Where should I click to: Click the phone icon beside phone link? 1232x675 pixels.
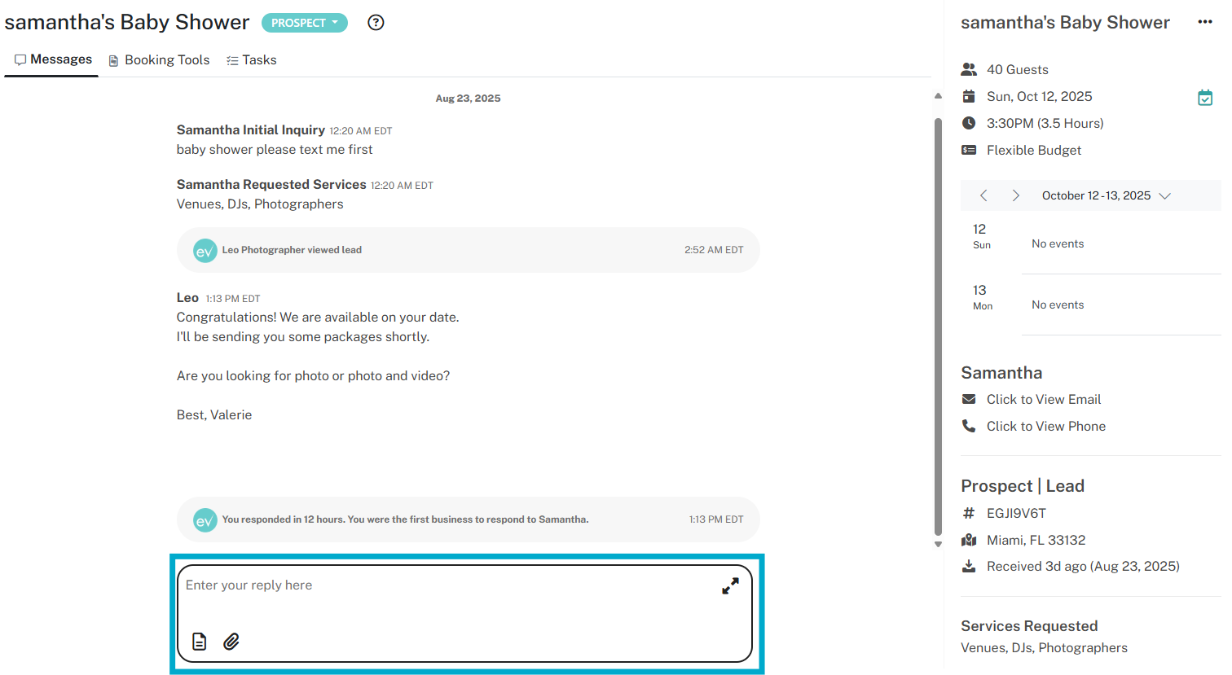969,426
